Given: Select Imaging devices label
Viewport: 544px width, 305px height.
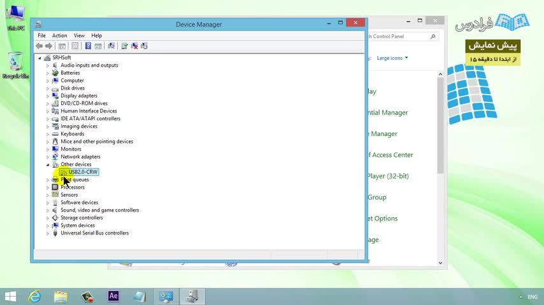Looking at the screenshot, I should [x=79, y=126].
